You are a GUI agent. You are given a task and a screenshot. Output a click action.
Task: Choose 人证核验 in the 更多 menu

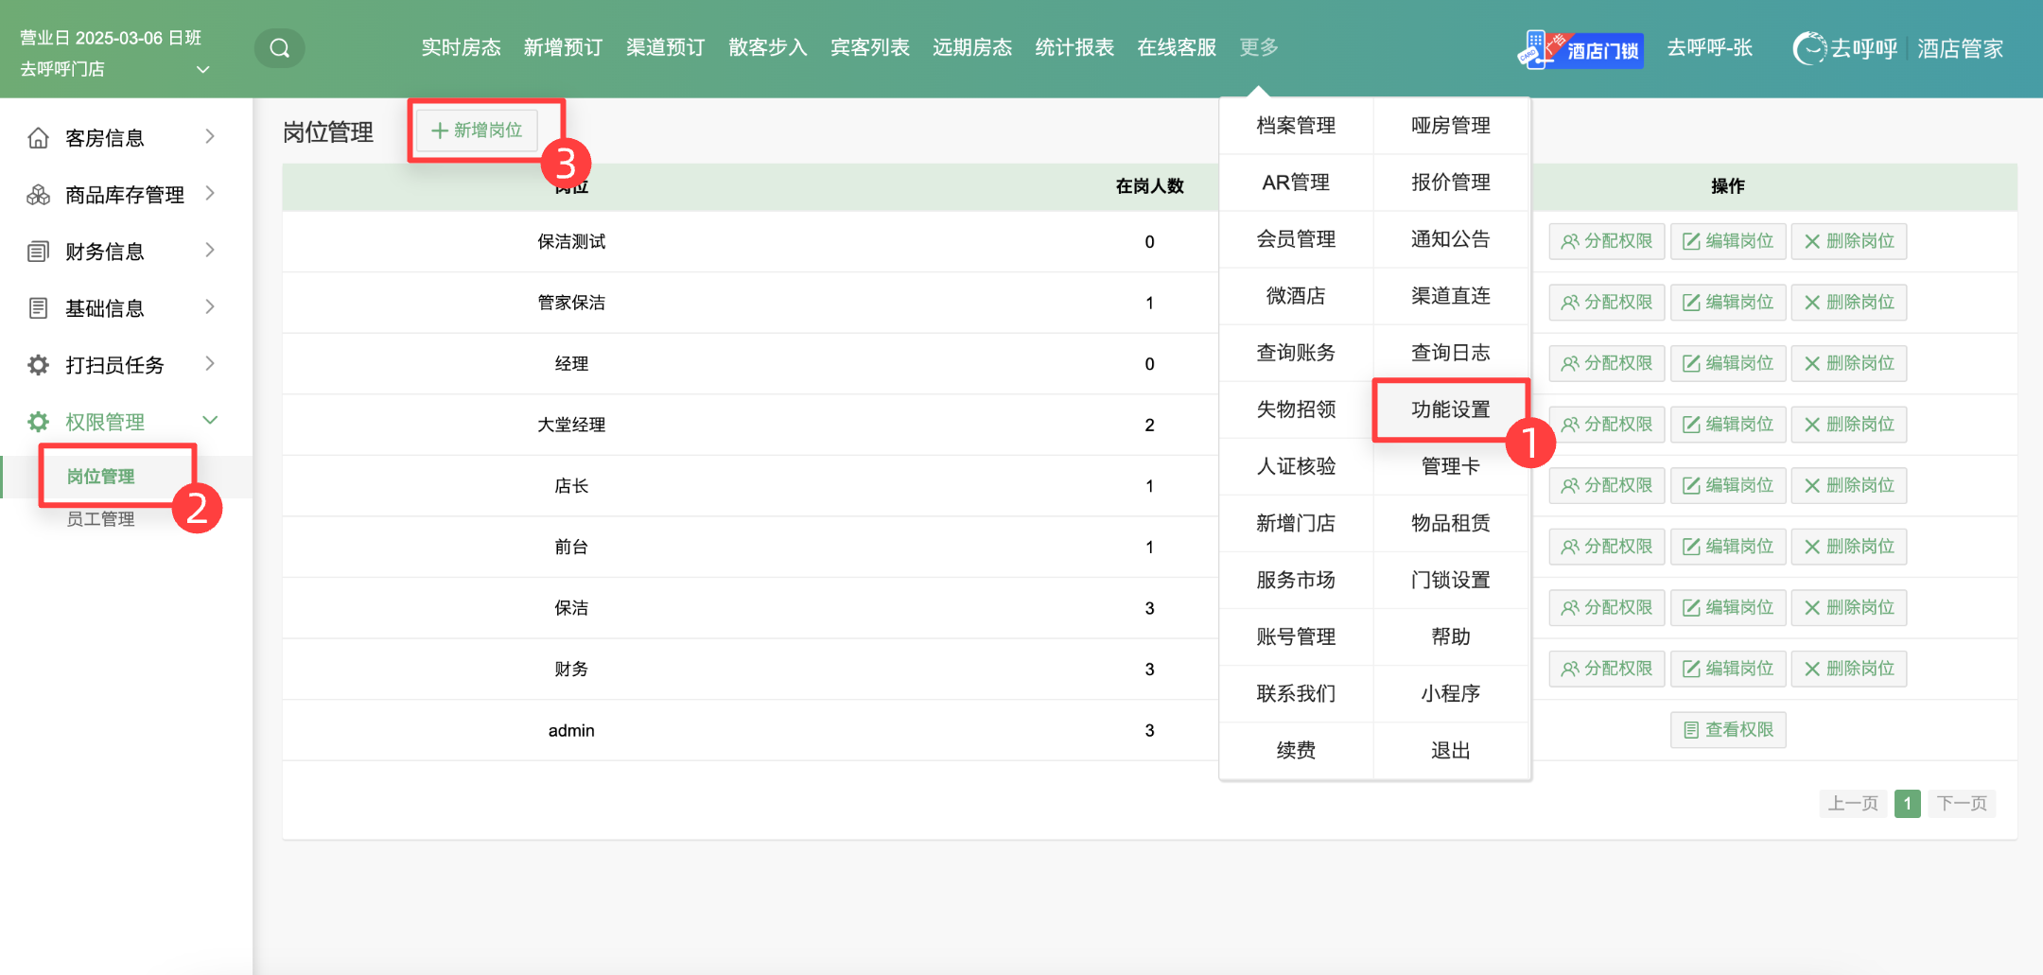coord(1296,466)
